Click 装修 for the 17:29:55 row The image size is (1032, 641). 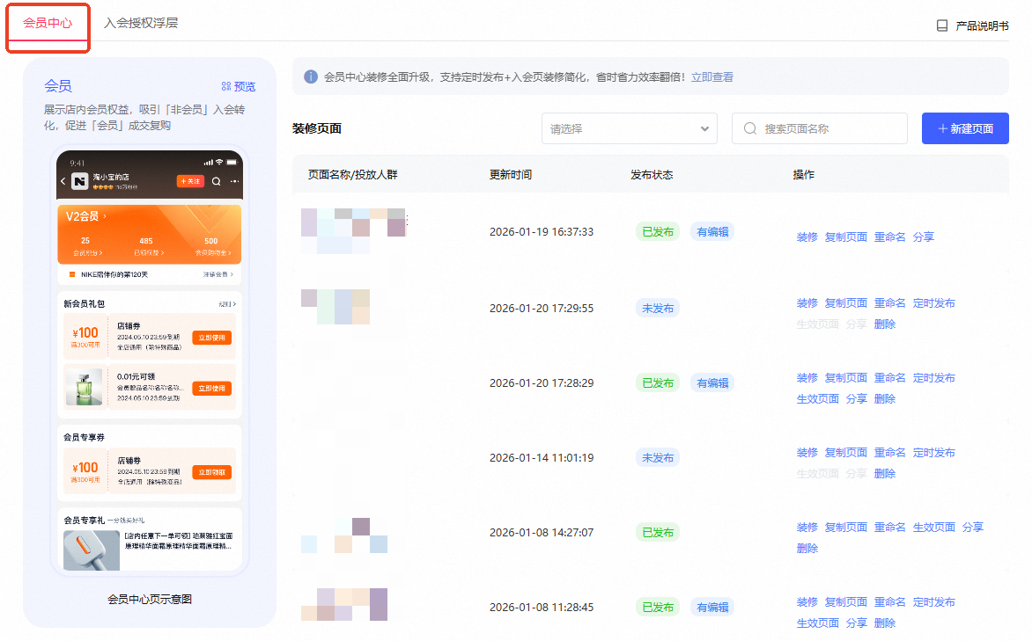click(807, 303)
